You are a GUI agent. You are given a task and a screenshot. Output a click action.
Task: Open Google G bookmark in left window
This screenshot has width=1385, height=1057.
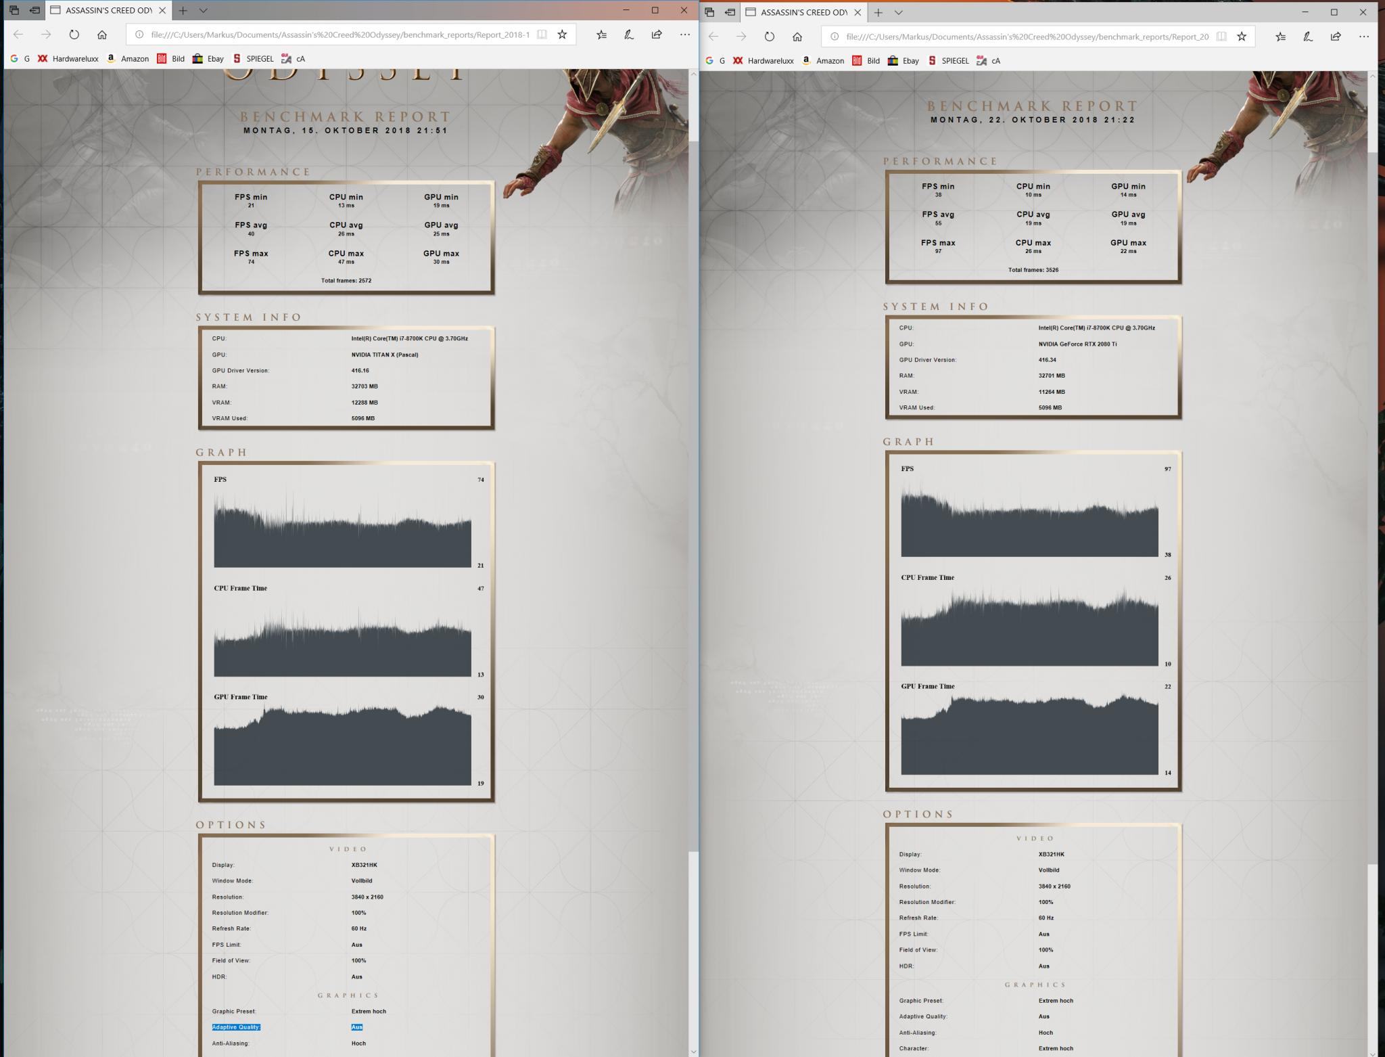pyautogui.click(x=20, y=59)
